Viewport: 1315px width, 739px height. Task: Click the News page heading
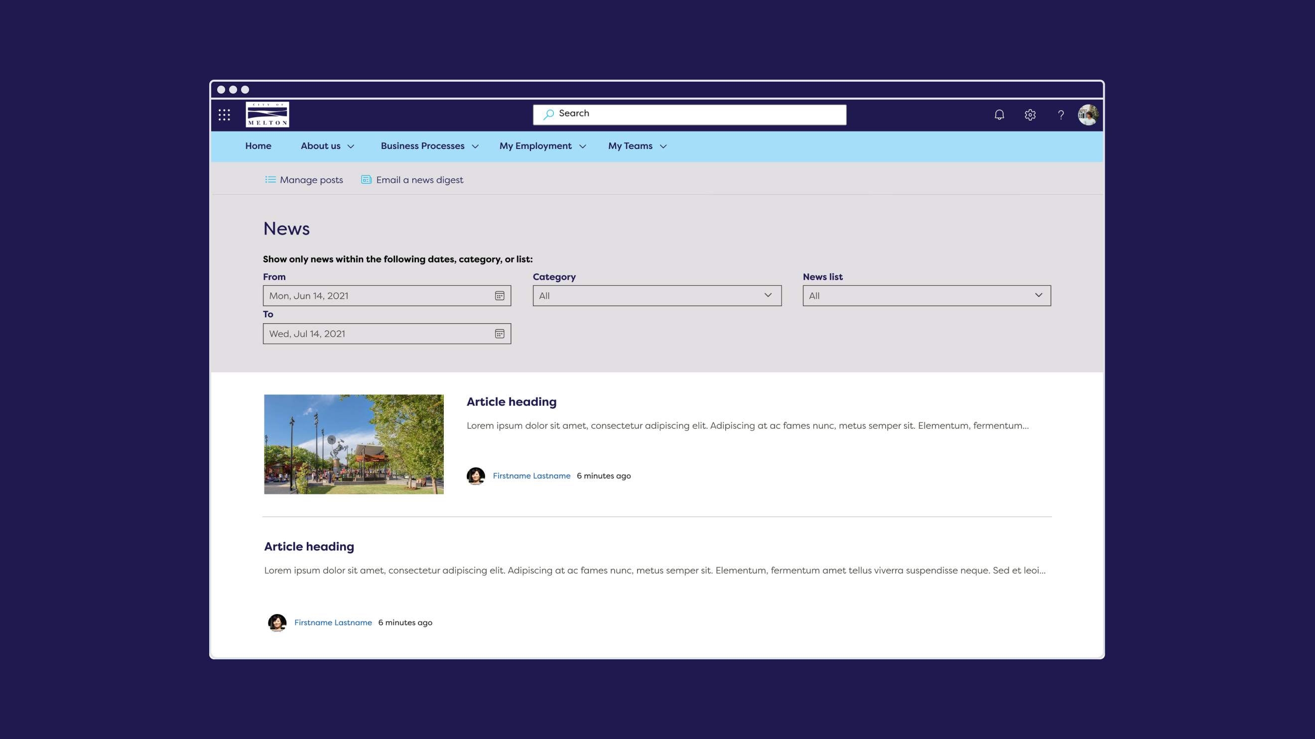[286, 229]
